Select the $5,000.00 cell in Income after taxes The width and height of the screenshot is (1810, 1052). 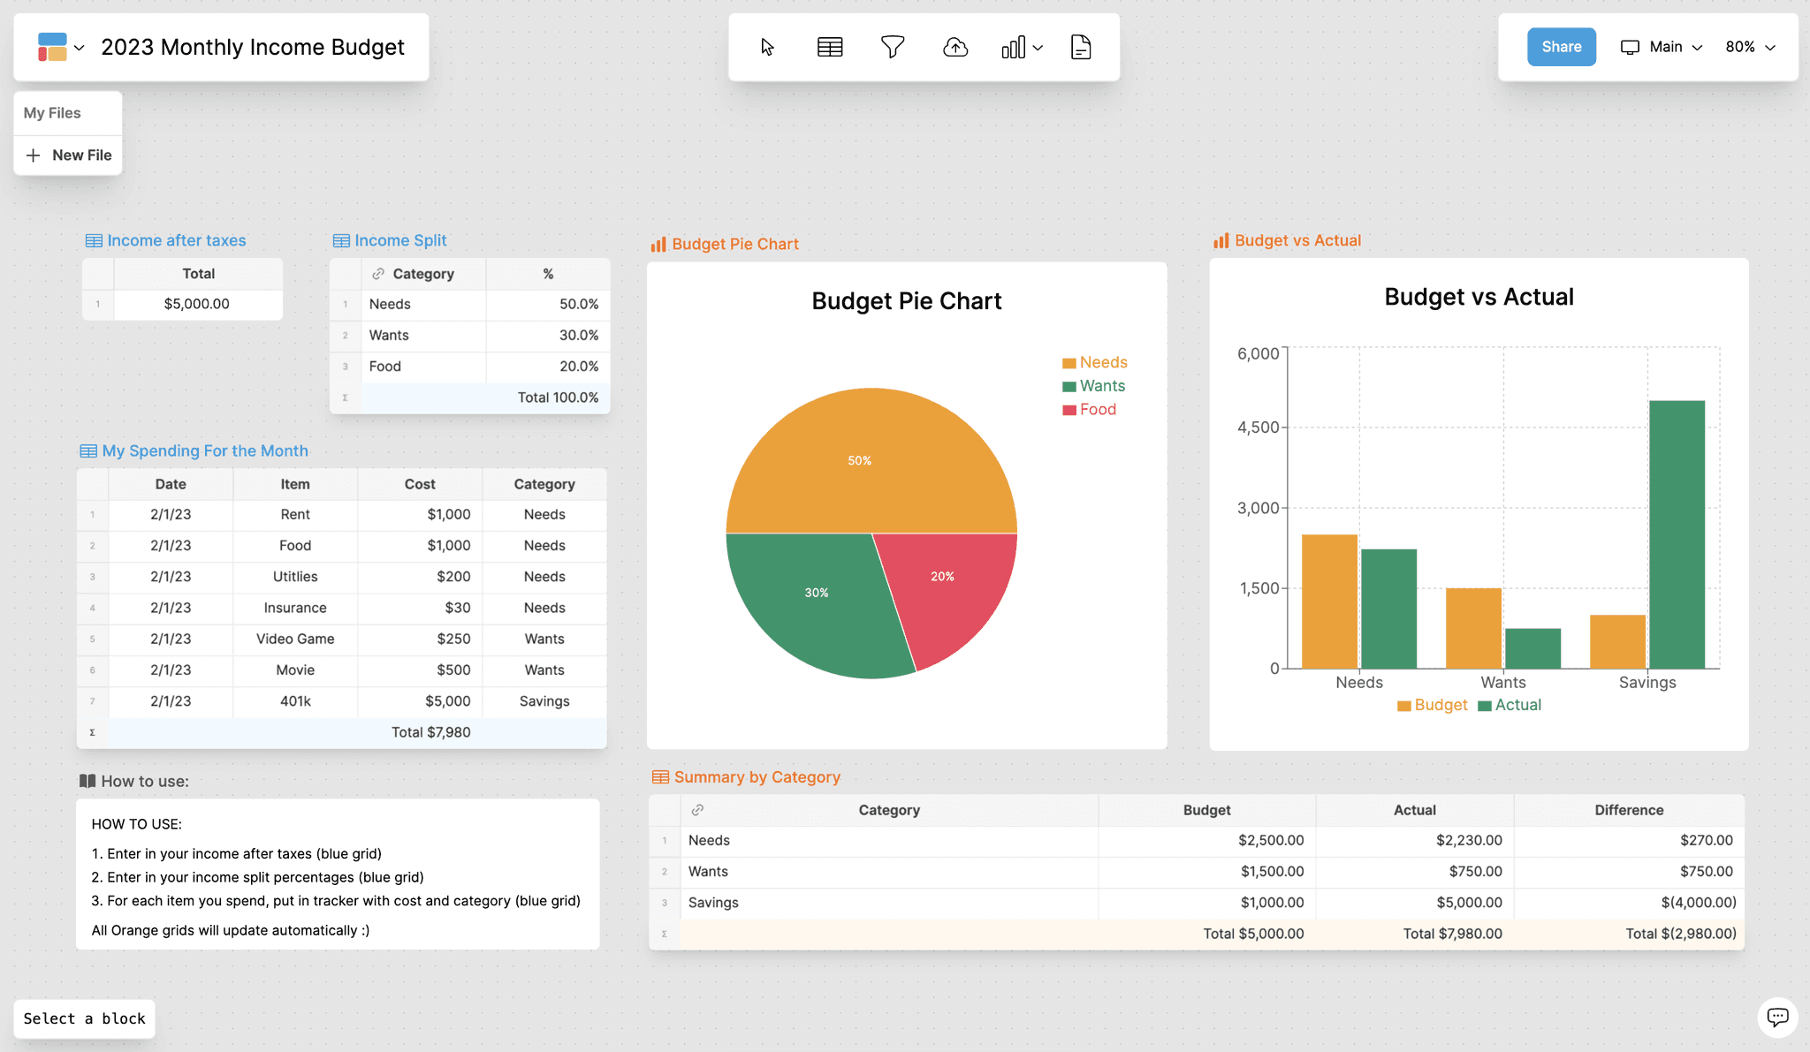[196, 303]
